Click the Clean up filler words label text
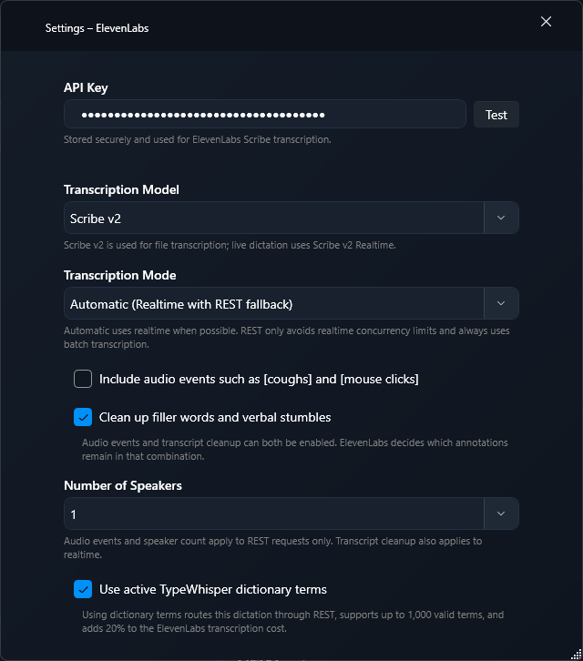The image size is (583, 661). (215, 417)
